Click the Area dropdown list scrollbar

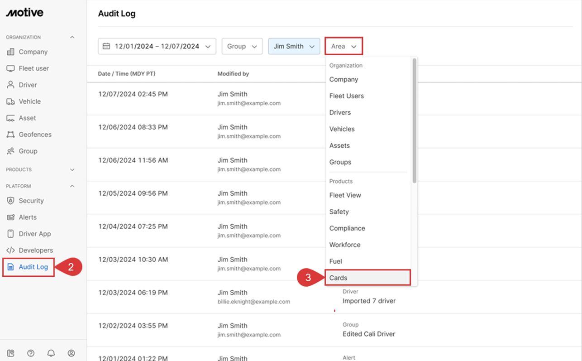pyautogui.click(x=414, y=120)
